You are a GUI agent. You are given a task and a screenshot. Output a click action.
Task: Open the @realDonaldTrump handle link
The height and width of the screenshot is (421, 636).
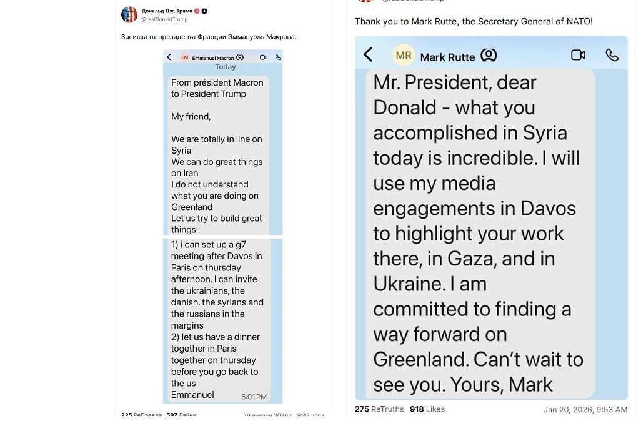click(x=164, y=19)
